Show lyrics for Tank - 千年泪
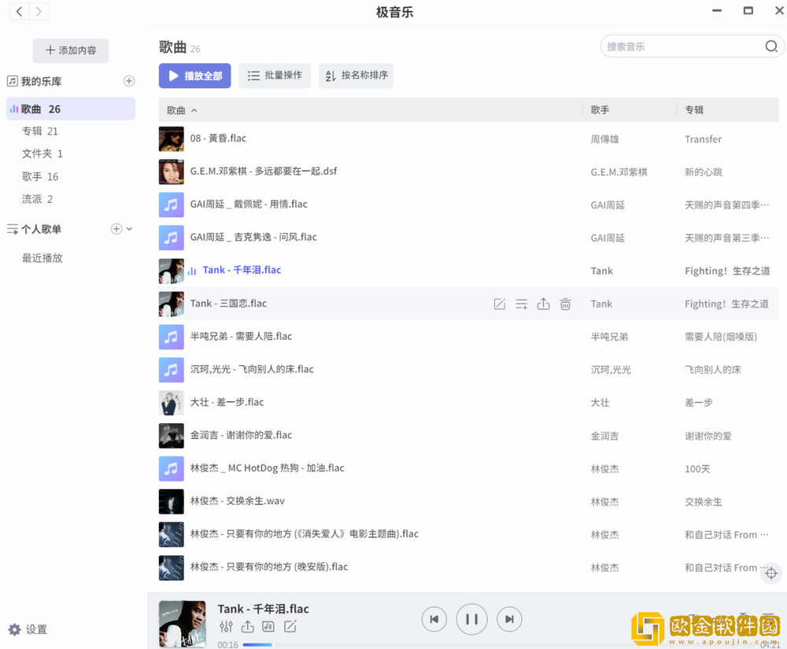This screenshot has height=649, width=787. [268, 627]
